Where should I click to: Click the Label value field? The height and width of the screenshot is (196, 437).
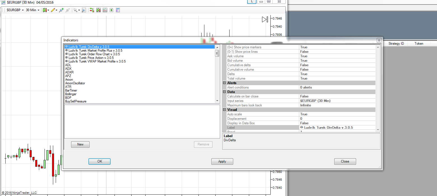click(337, 128)
